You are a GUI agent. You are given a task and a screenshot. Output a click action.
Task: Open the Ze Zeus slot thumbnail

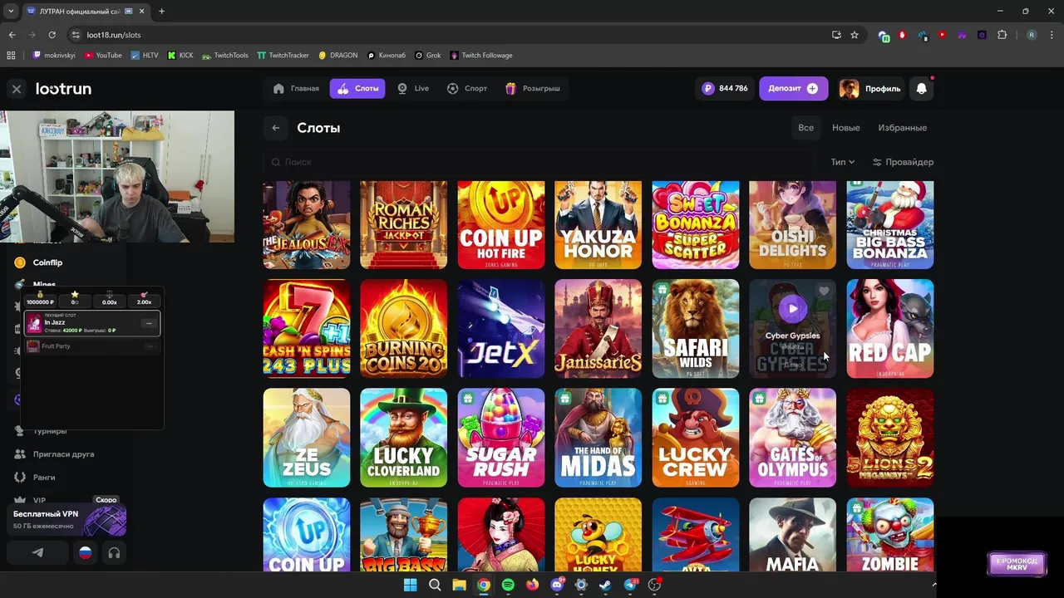pyautogui.click(x=307, y=438)
